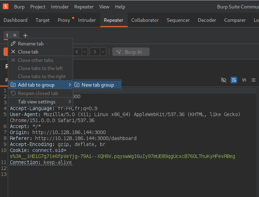The height and width of the screenshot is (197, 259).
Task: Click the pencil icon beside Rename tab
Action: coord(13,44)
